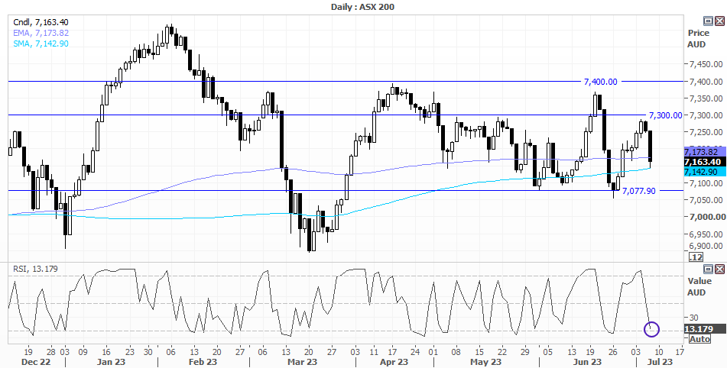Click the Value AUD axis title
This screenshot has width=727, height=368.
pos(698,286)
